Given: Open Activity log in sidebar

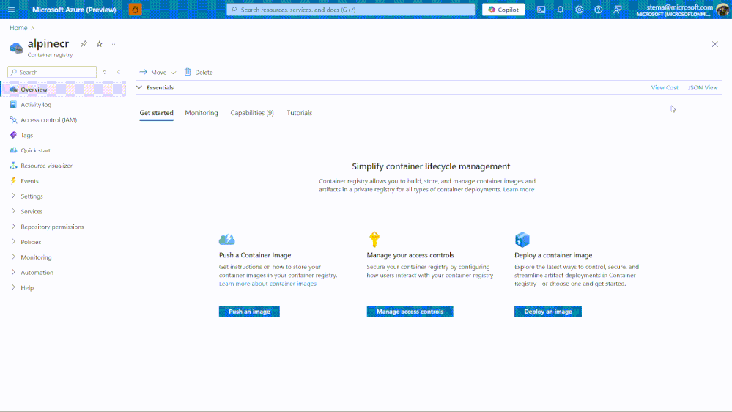Looking at the screenshot, I should tap(36, 105).
